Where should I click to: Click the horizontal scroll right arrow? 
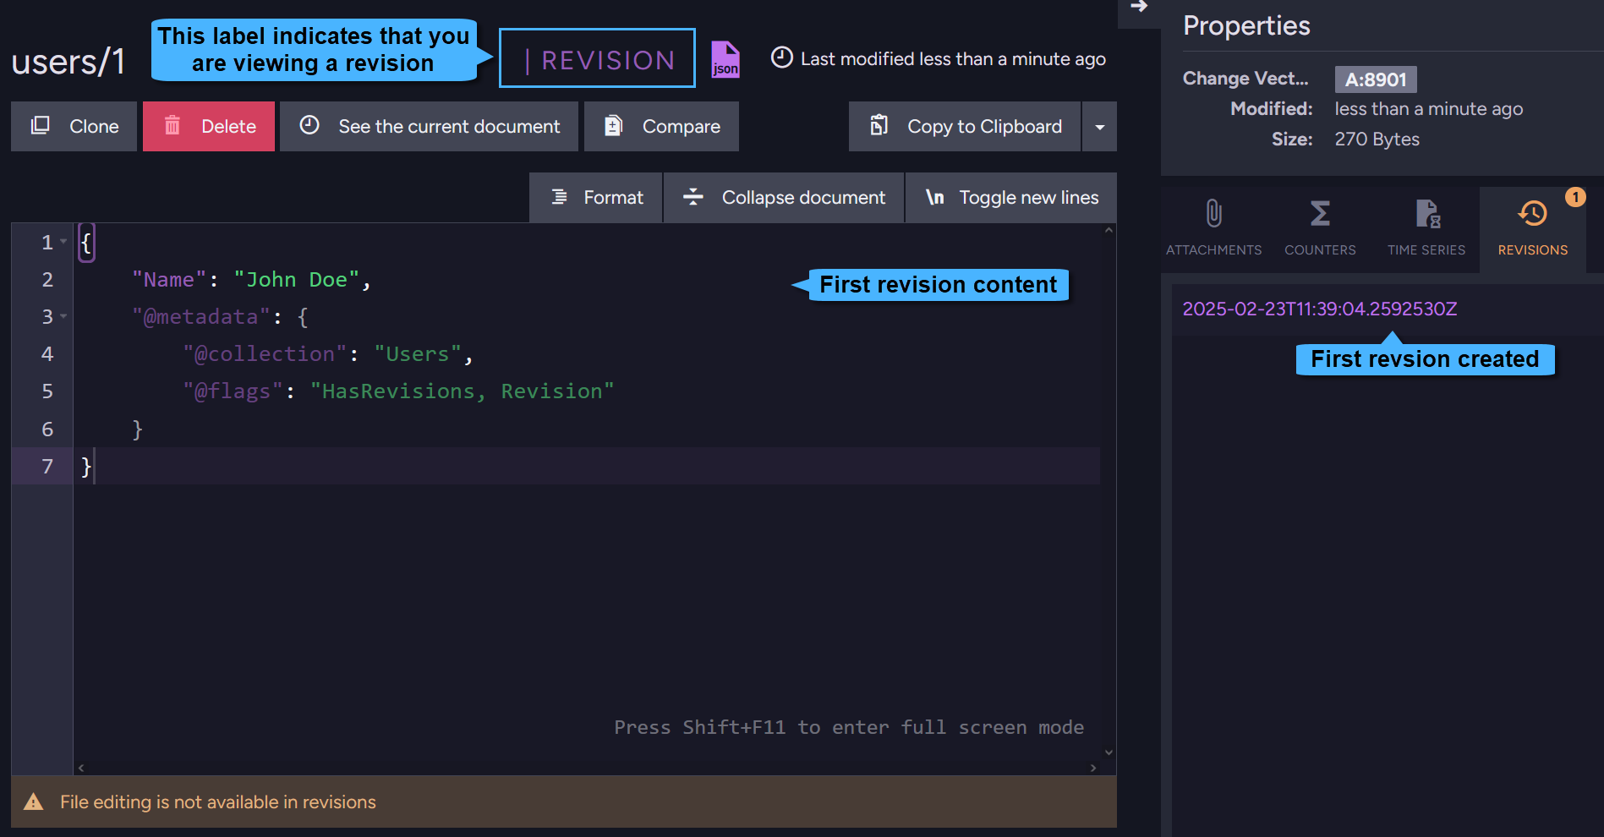pos(1093,768)
